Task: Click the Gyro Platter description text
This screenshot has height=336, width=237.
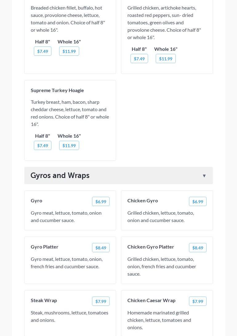Action: (x=66, y=263)
